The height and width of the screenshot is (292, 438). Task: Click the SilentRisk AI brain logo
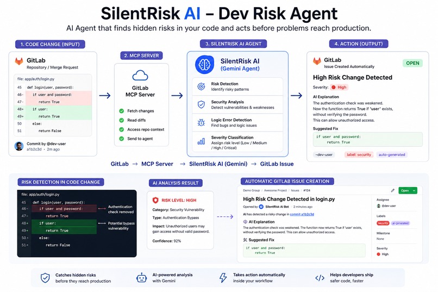pyautogui.click(x=204, y=65)
